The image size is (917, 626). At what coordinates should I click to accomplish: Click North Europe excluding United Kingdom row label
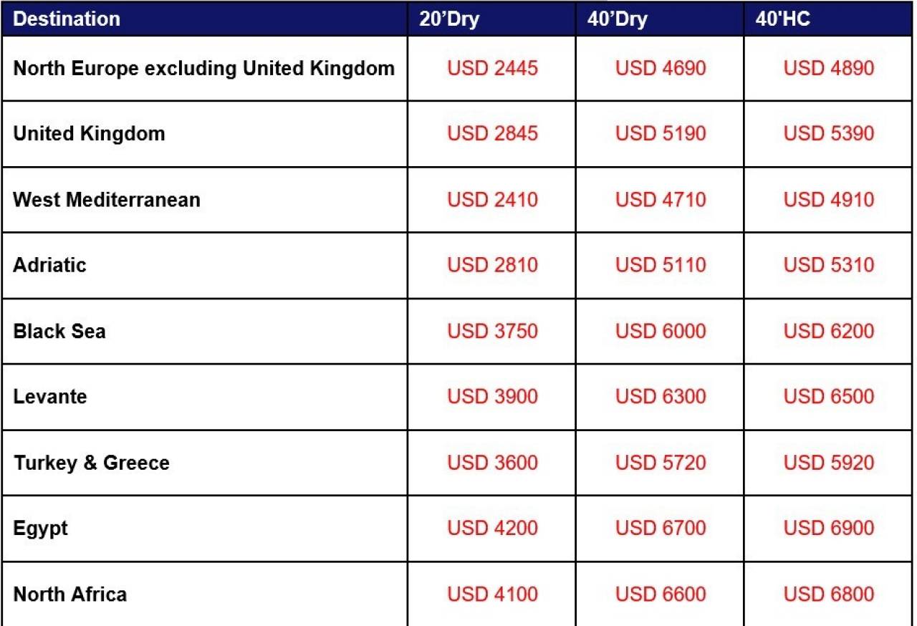(x=204, y=69)
